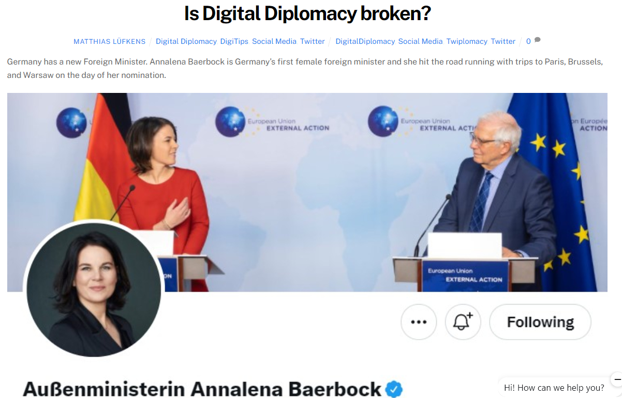The height and width of the screenshot is (398, 622).
Task: Click Annalena Baerbock's round profile picture
Action: tap(94, 291)
